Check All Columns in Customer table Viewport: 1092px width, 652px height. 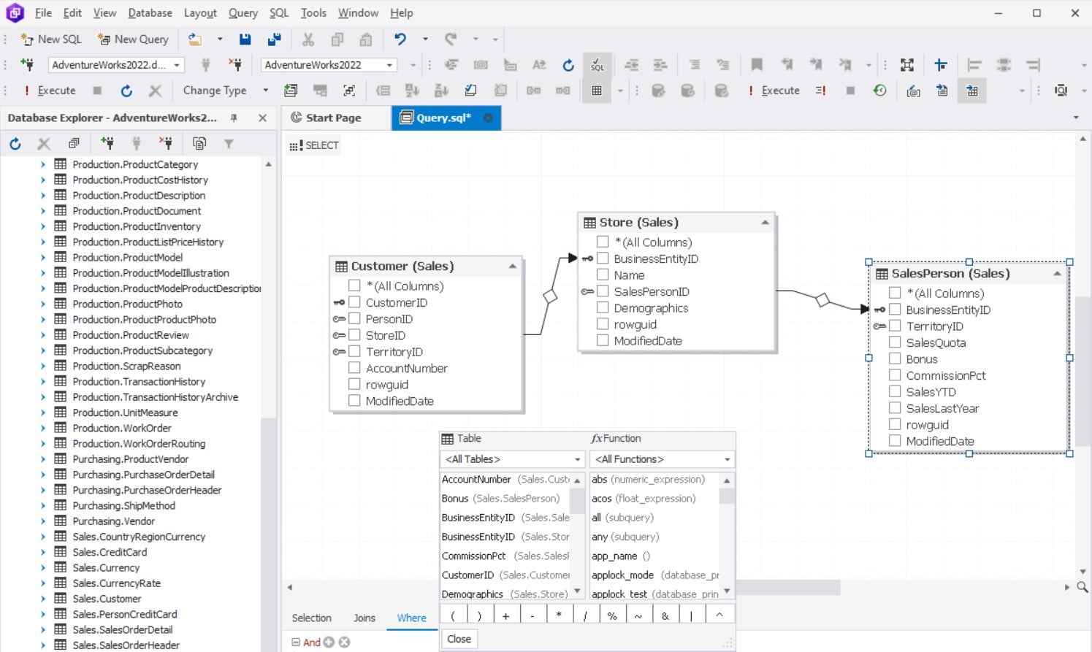(x=354, y=285)
